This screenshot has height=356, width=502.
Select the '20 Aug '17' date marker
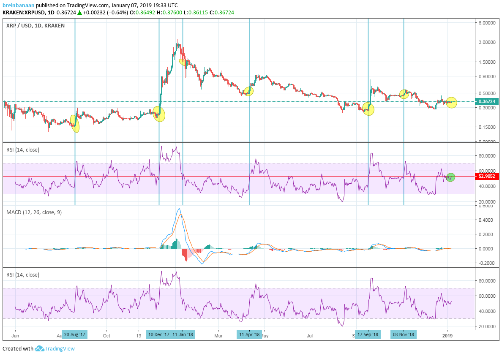click(x=75, y=334)
